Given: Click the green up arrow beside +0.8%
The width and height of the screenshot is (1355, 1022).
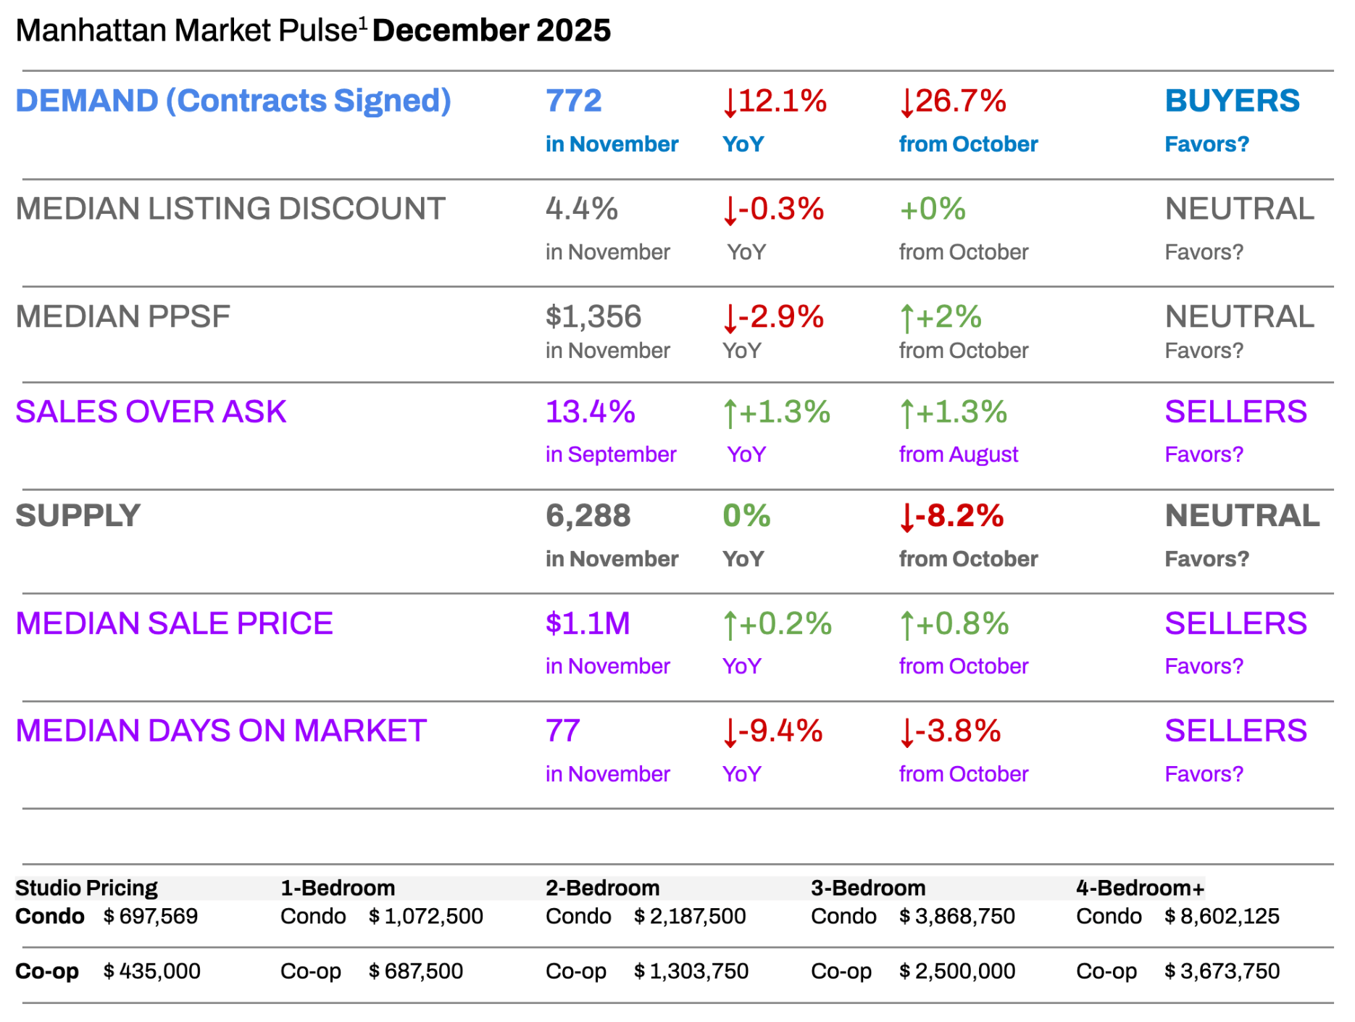Looking at the screenshot, I should click(906, 625).
